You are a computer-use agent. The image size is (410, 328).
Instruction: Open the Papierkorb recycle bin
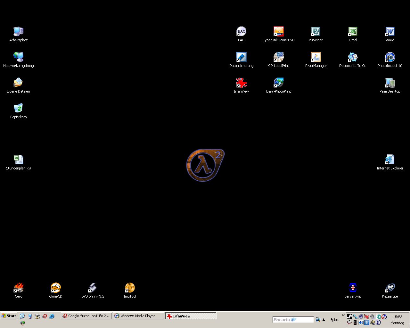(18, 109)
